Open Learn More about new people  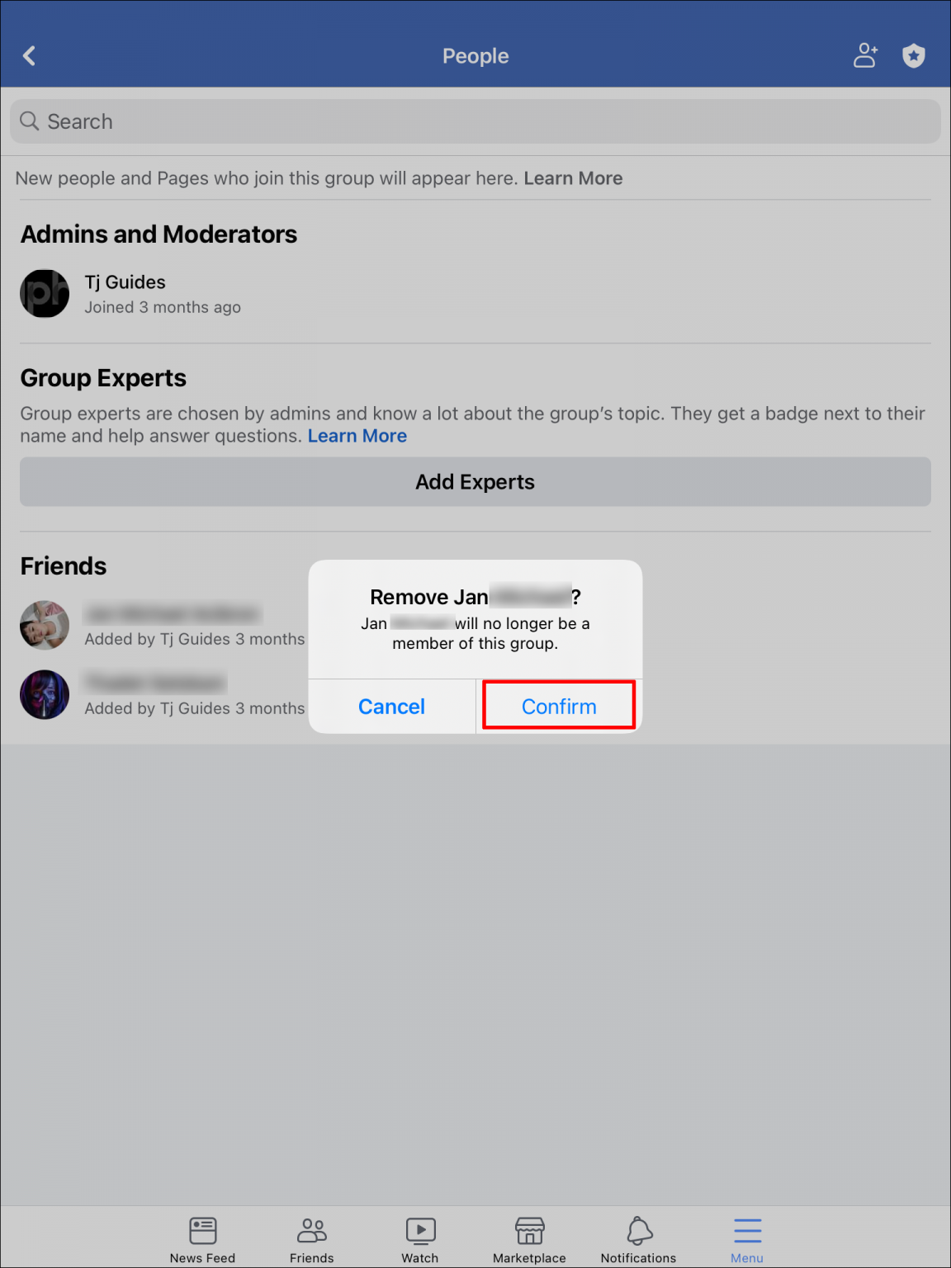coord(573,177)
